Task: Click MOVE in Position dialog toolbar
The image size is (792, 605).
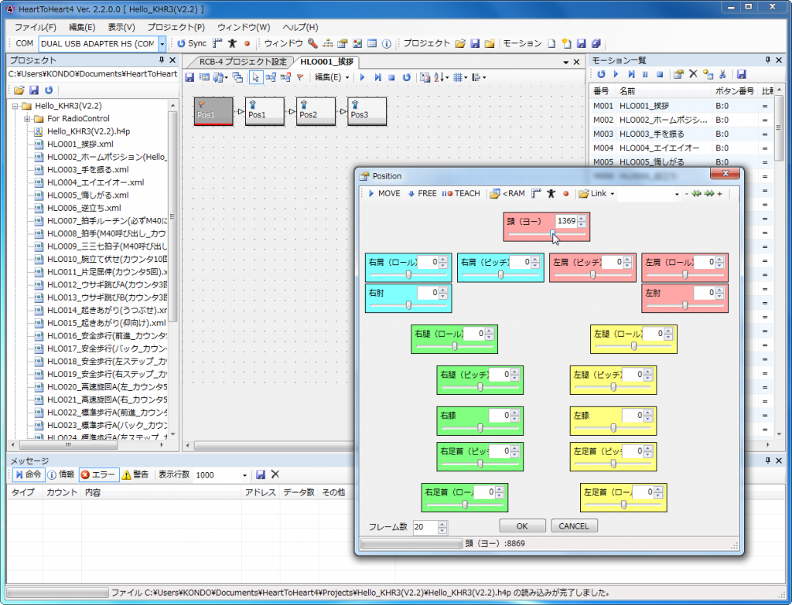Action: pos(384,193)
